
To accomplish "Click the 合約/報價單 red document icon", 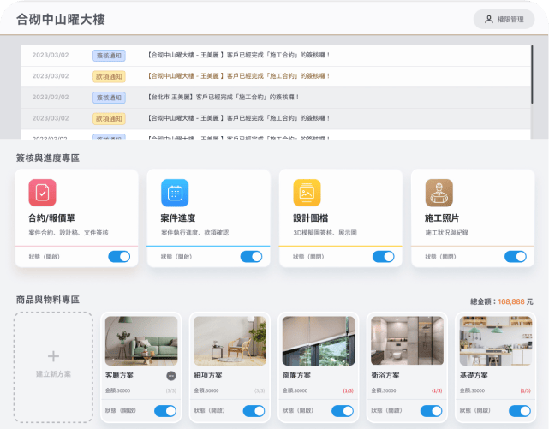I will coord(42,192).
